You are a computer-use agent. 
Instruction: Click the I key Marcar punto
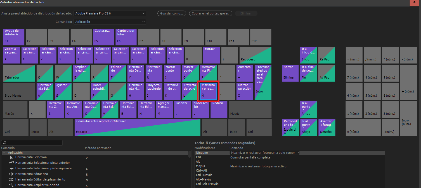[172, 73]
